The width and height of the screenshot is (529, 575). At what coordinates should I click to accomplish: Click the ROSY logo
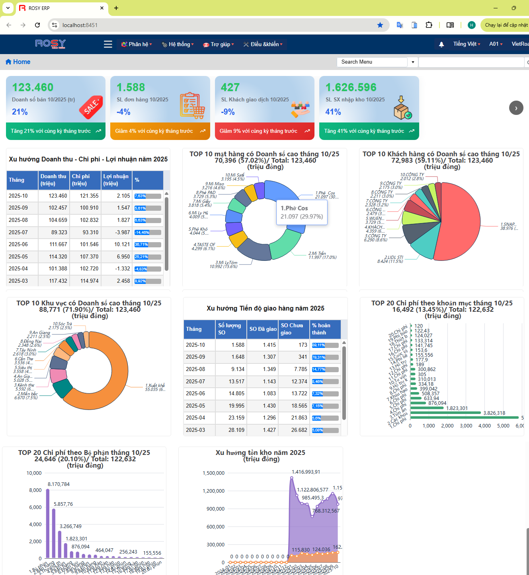(x=50, y=44)
